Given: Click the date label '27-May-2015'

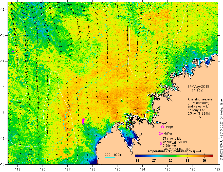Looking at the screenshot, I should [198, 87].
